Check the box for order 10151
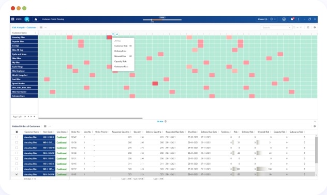 tap(17, 158)
